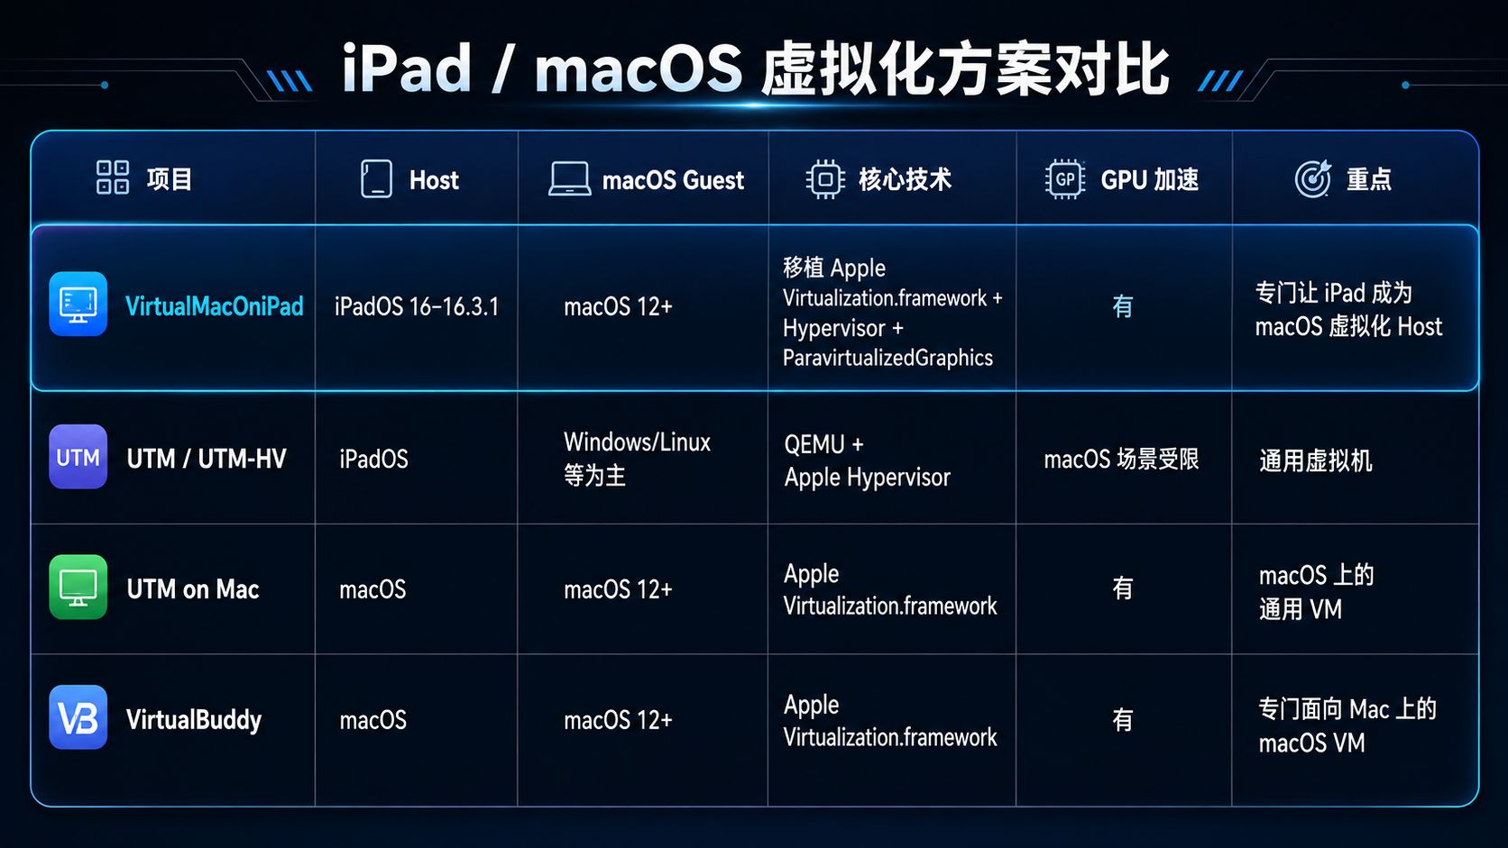Select the "Windows/Linux 等为主" cell
Screen dimensions: 1508x848
[x=638, y=458]
